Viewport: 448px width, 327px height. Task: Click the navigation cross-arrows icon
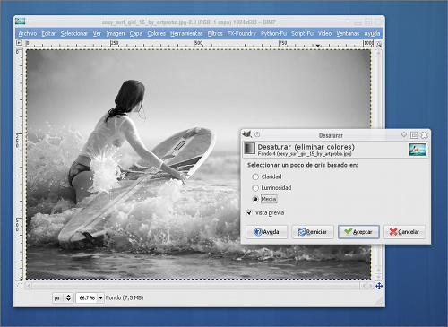coord(379,286)
